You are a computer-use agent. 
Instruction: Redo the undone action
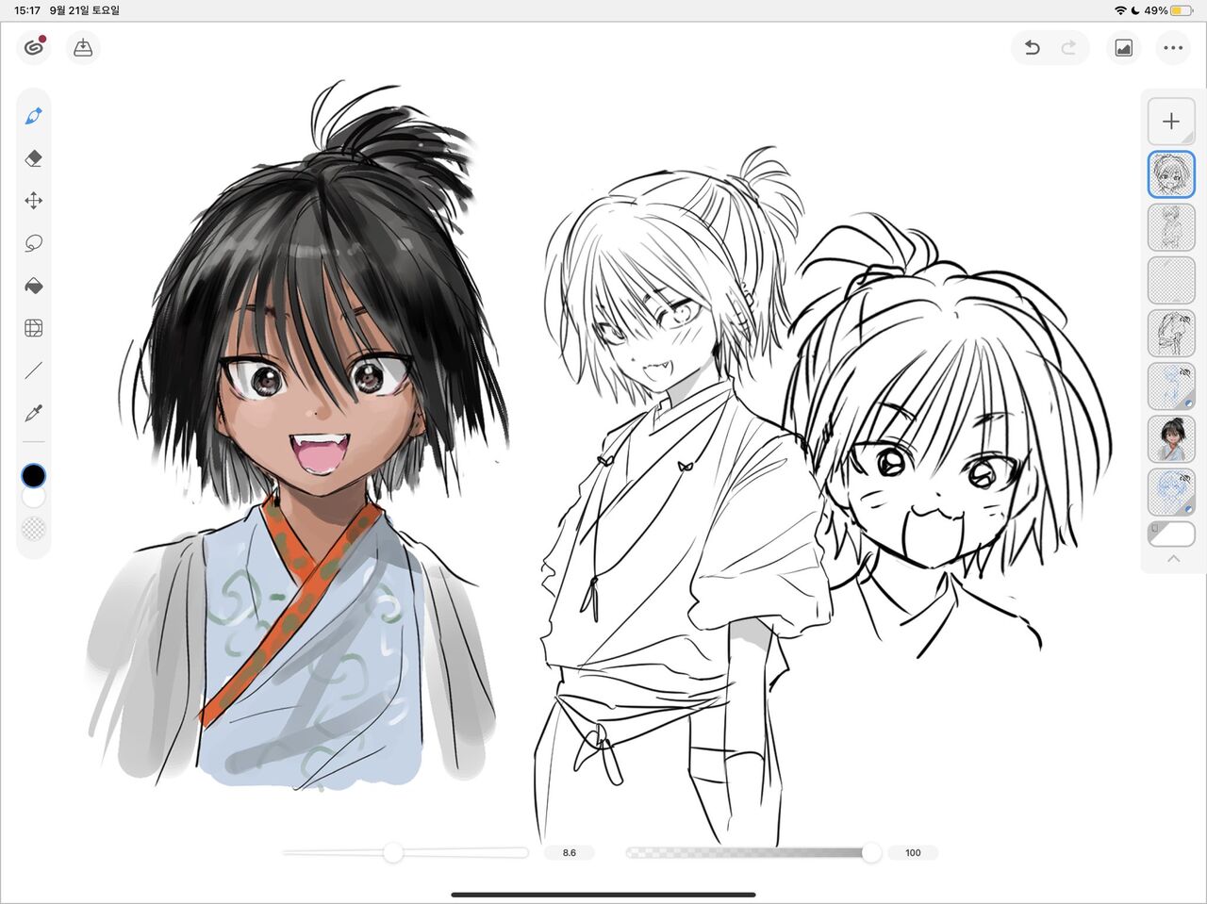(x=1068, y=47)
